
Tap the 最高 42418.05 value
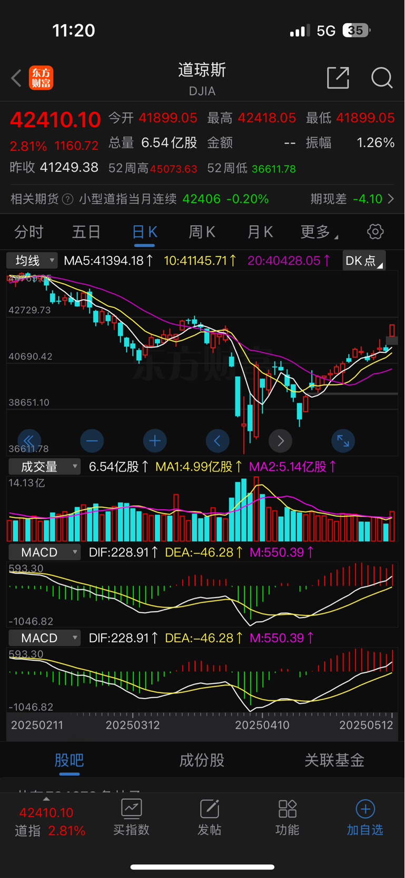pyautogui.click(x=267, y=118)
